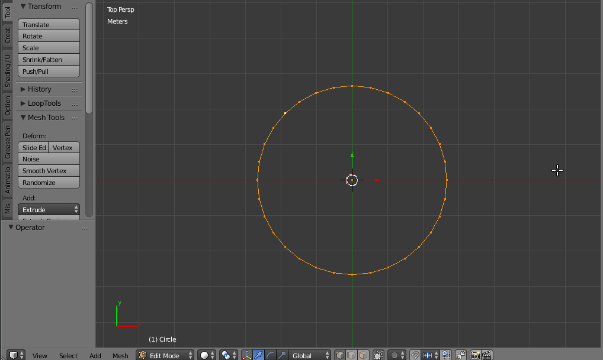Click the Slide Edge button
603x360 pixels.
33,148
